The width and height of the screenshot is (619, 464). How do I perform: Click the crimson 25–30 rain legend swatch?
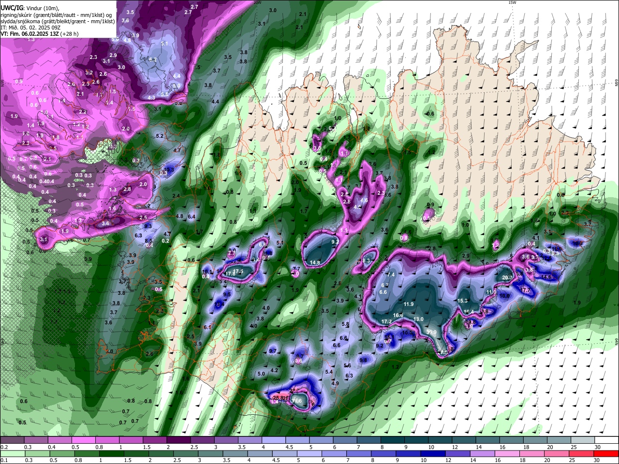tap(581, 453)
